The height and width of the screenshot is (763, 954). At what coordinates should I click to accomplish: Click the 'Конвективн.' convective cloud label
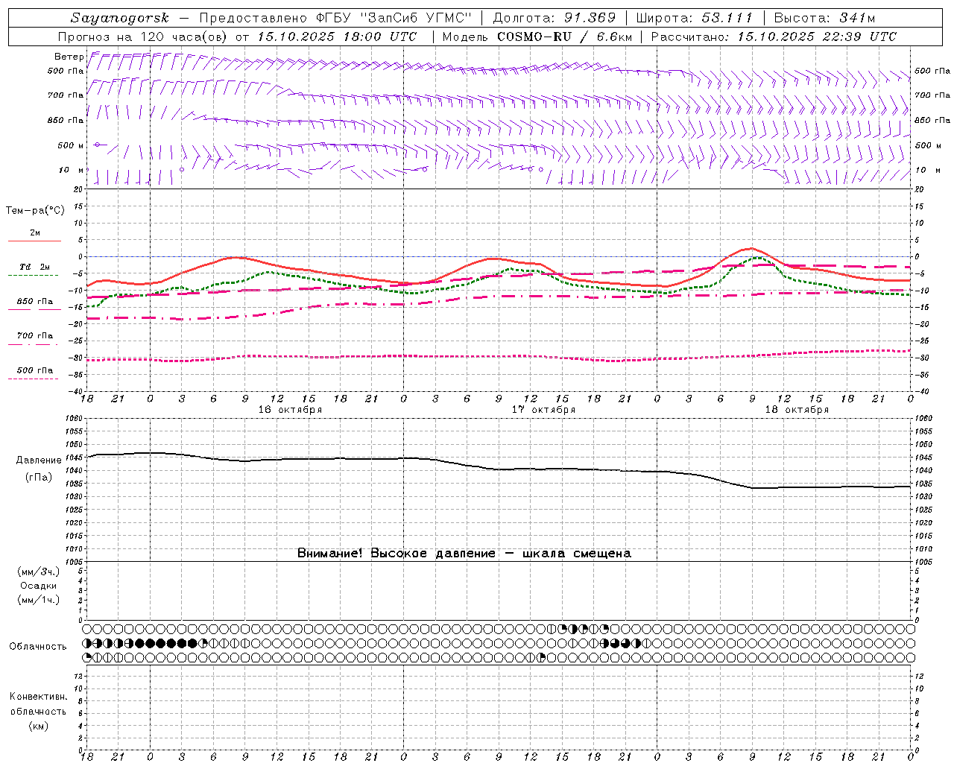[39, 697]
